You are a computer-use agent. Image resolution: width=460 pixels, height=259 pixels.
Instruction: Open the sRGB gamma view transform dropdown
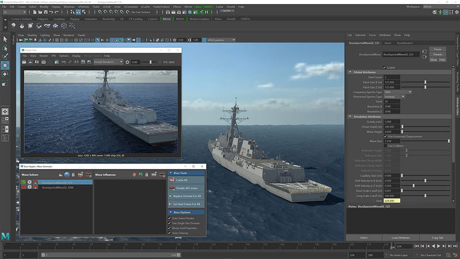221,40
